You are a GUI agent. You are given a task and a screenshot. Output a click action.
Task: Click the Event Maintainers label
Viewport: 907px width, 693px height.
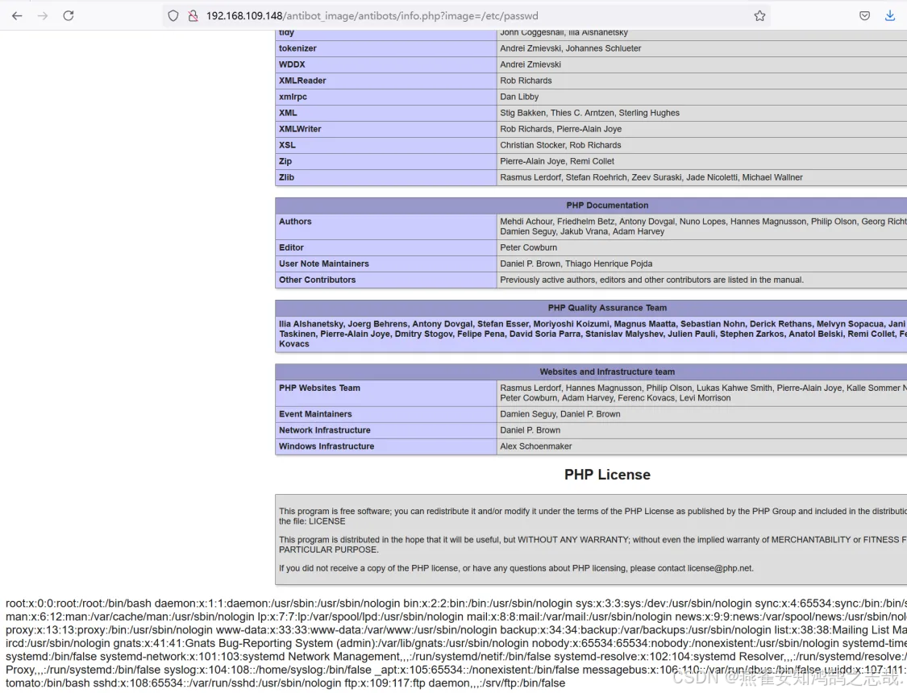[x=315, y=414]
